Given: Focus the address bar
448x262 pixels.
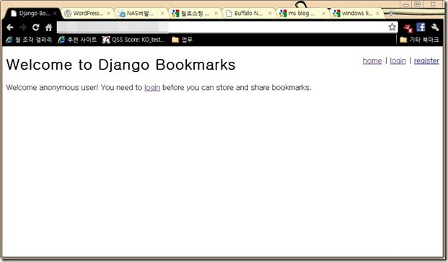Looking at the screenshot, I should click(x=227, y=27).
